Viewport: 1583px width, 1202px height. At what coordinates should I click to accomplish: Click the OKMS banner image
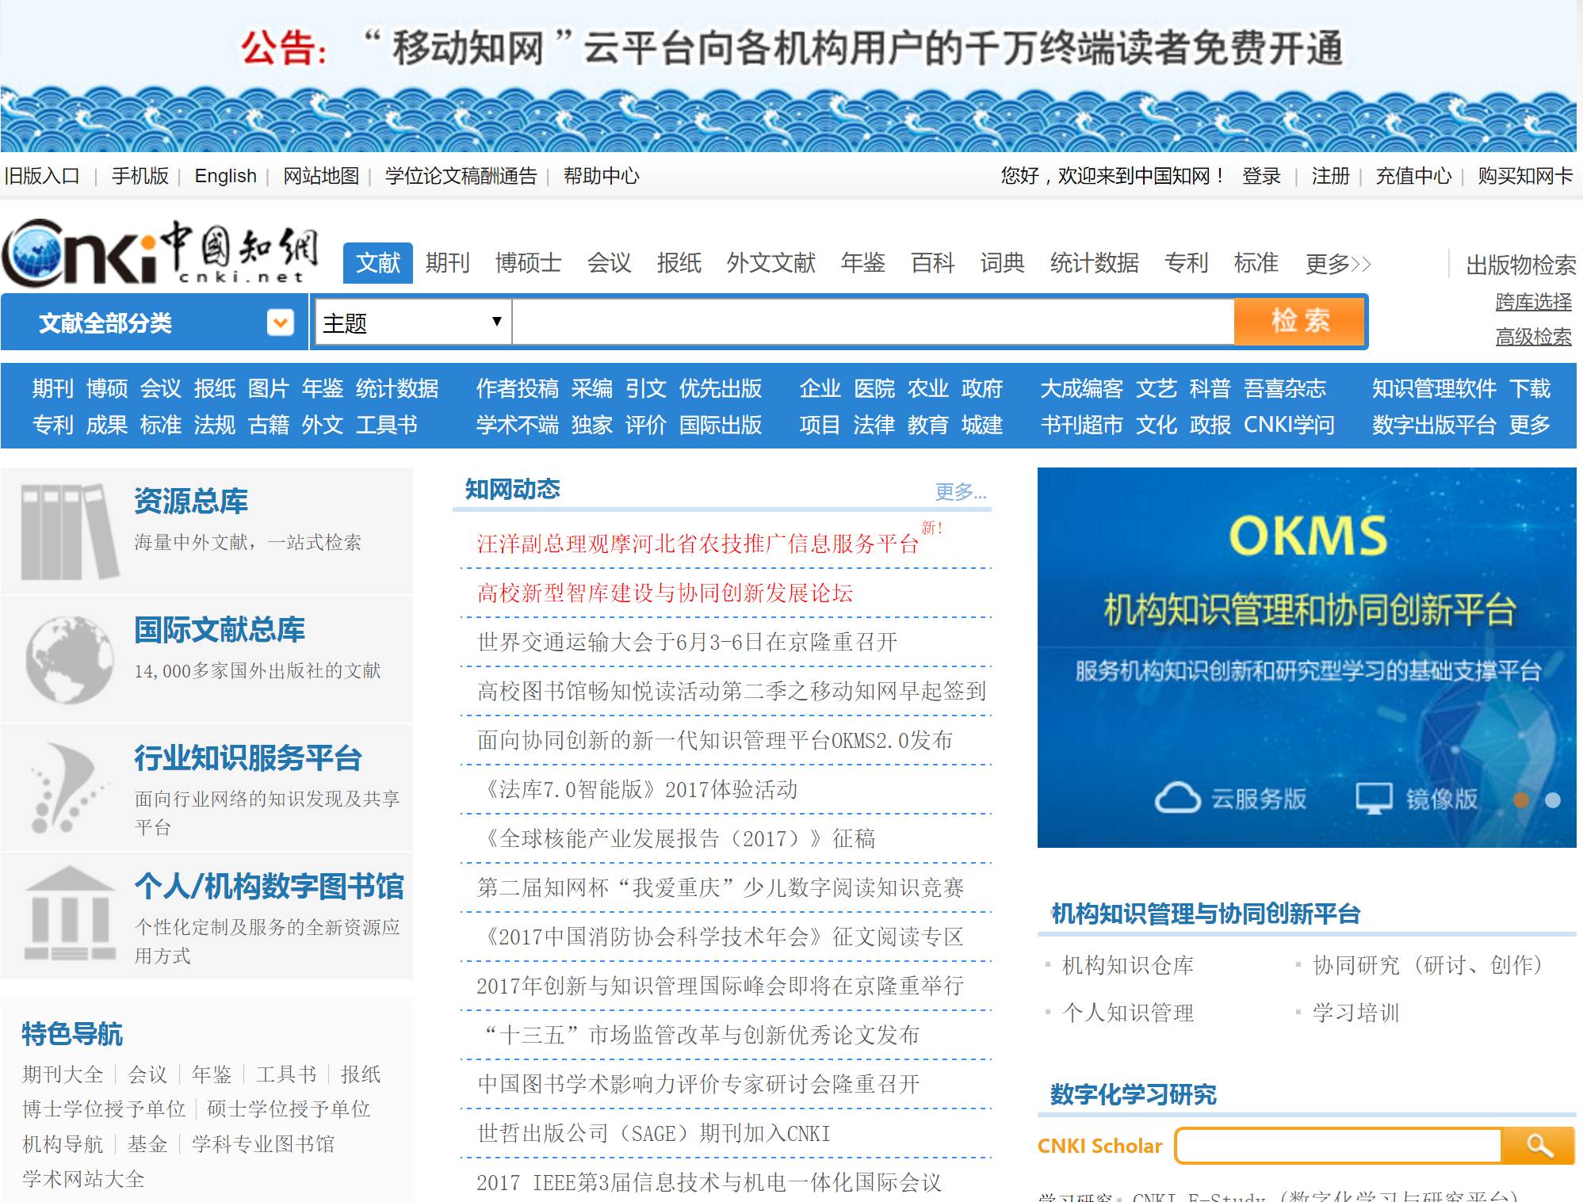point(1306,658)
